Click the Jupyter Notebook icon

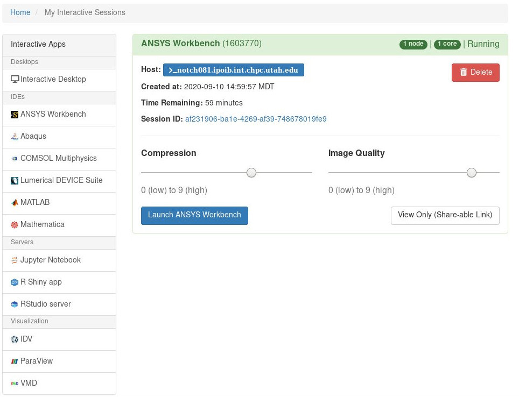[x=15, y=260]
